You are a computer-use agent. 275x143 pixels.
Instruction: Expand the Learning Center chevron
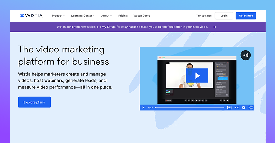94,16
